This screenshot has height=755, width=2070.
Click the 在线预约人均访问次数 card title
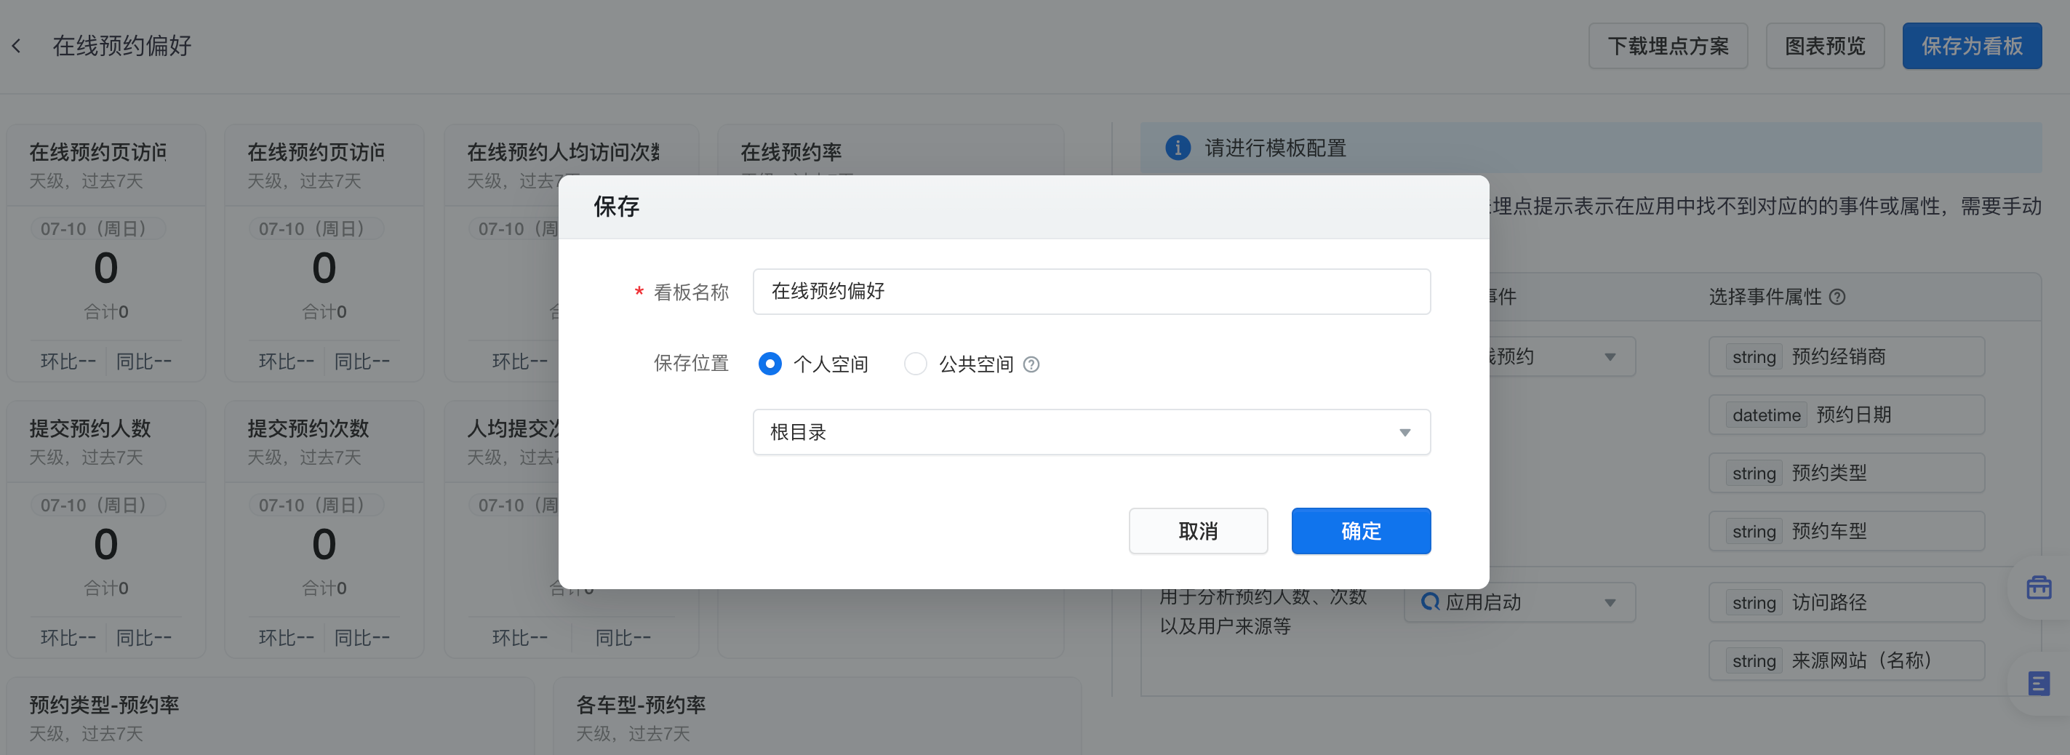coord(563,152)
